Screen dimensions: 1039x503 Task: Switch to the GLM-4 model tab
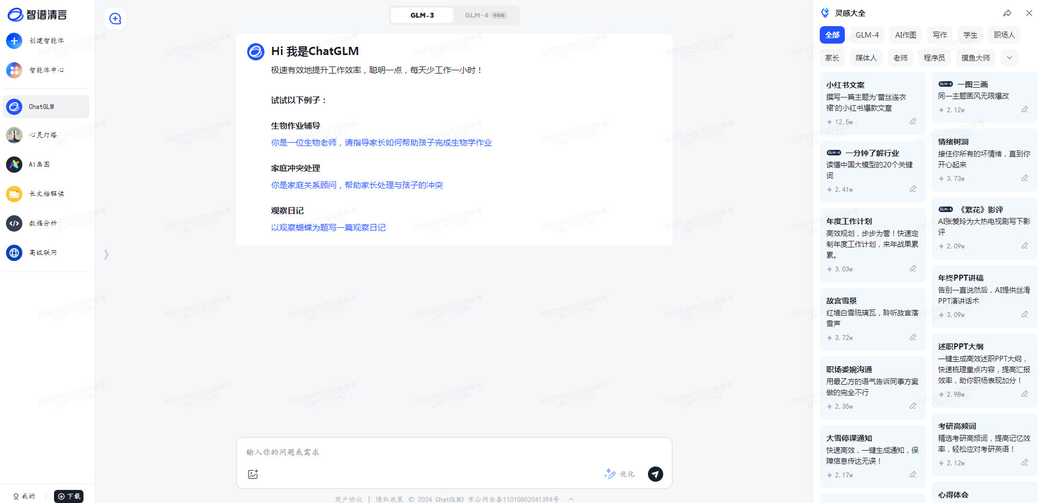(x=485, y=15)
